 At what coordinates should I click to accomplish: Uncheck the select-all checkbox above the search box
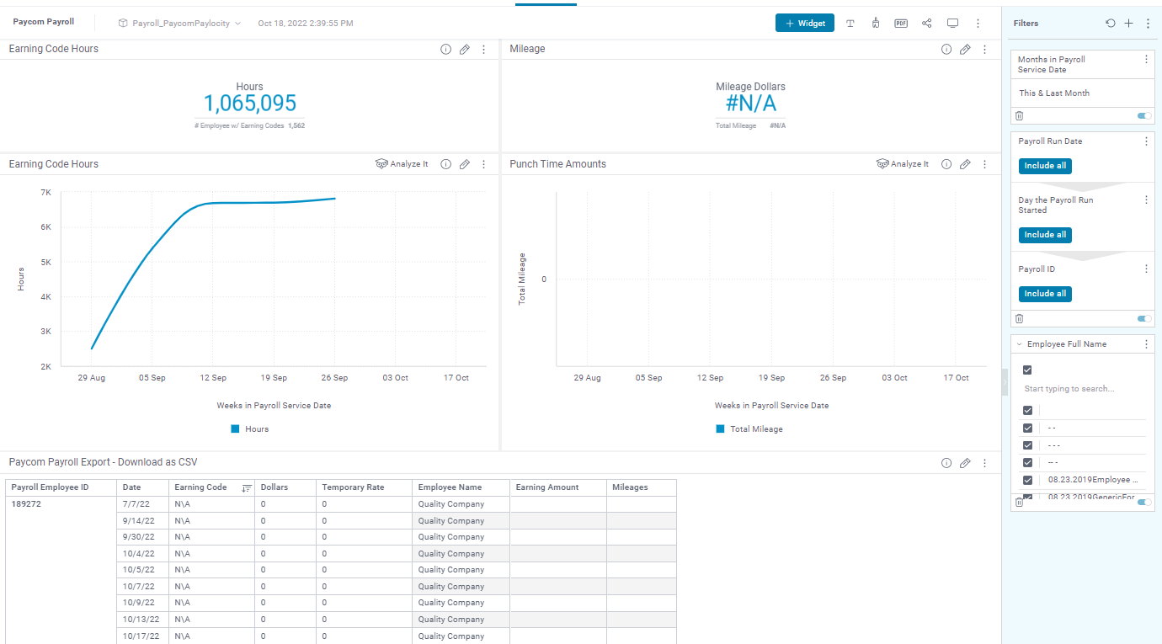[x=1027, y=370]
